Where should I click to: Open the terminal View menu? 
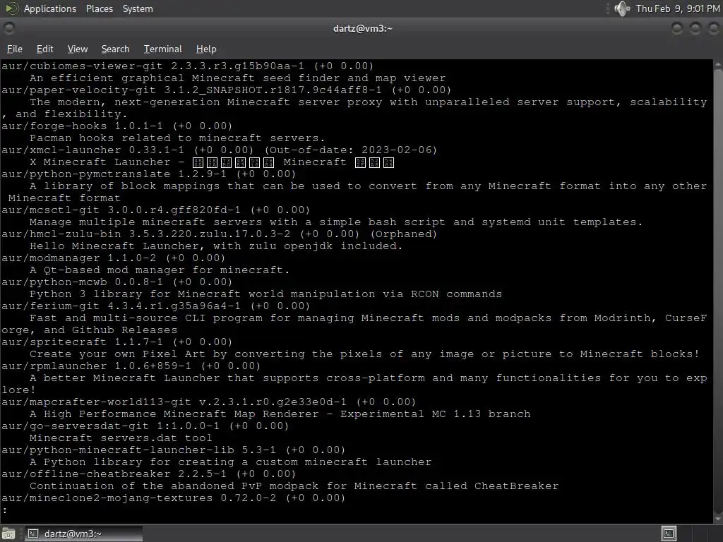pos(78,49)
